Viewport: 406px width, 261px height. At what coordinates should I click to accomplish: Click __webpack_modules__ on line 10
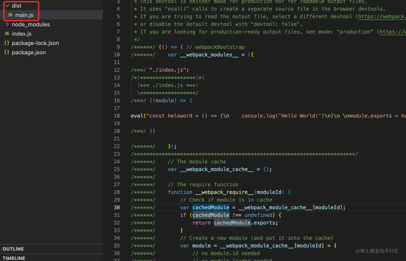[209, 55]
